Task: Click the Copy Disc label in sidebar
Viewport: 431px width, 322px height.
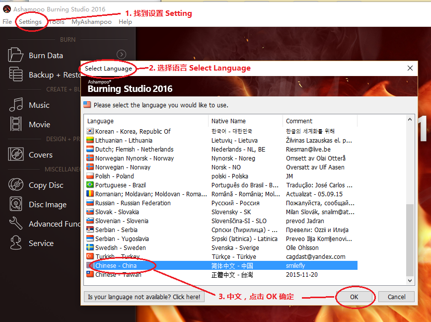Action: pyautogui.click(x=46, y=185)
